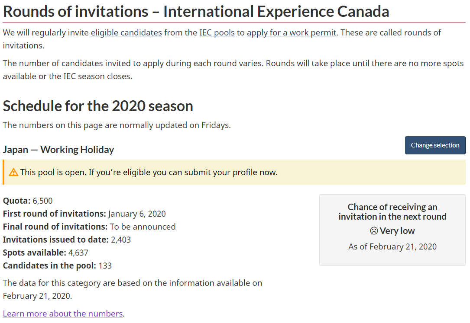470x323 pixels.
Task: Click the sad face icon beside Very low
Action: point(374,231)
